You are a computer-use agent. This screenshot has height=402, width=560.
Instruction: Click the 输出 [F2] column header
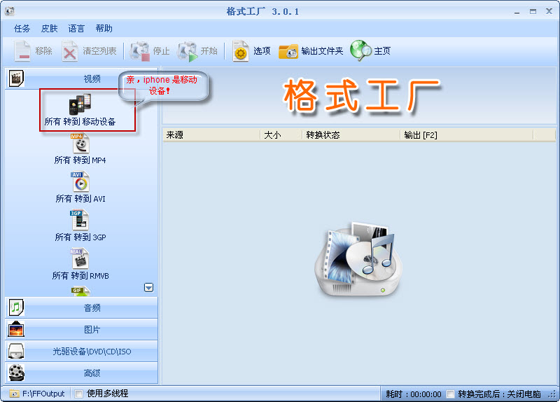(x=467, y=135)
